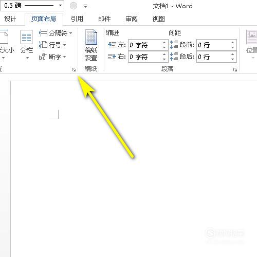Click inside the blank document page
The height and width of the screenshot is (257, 257).
point(134,169)
